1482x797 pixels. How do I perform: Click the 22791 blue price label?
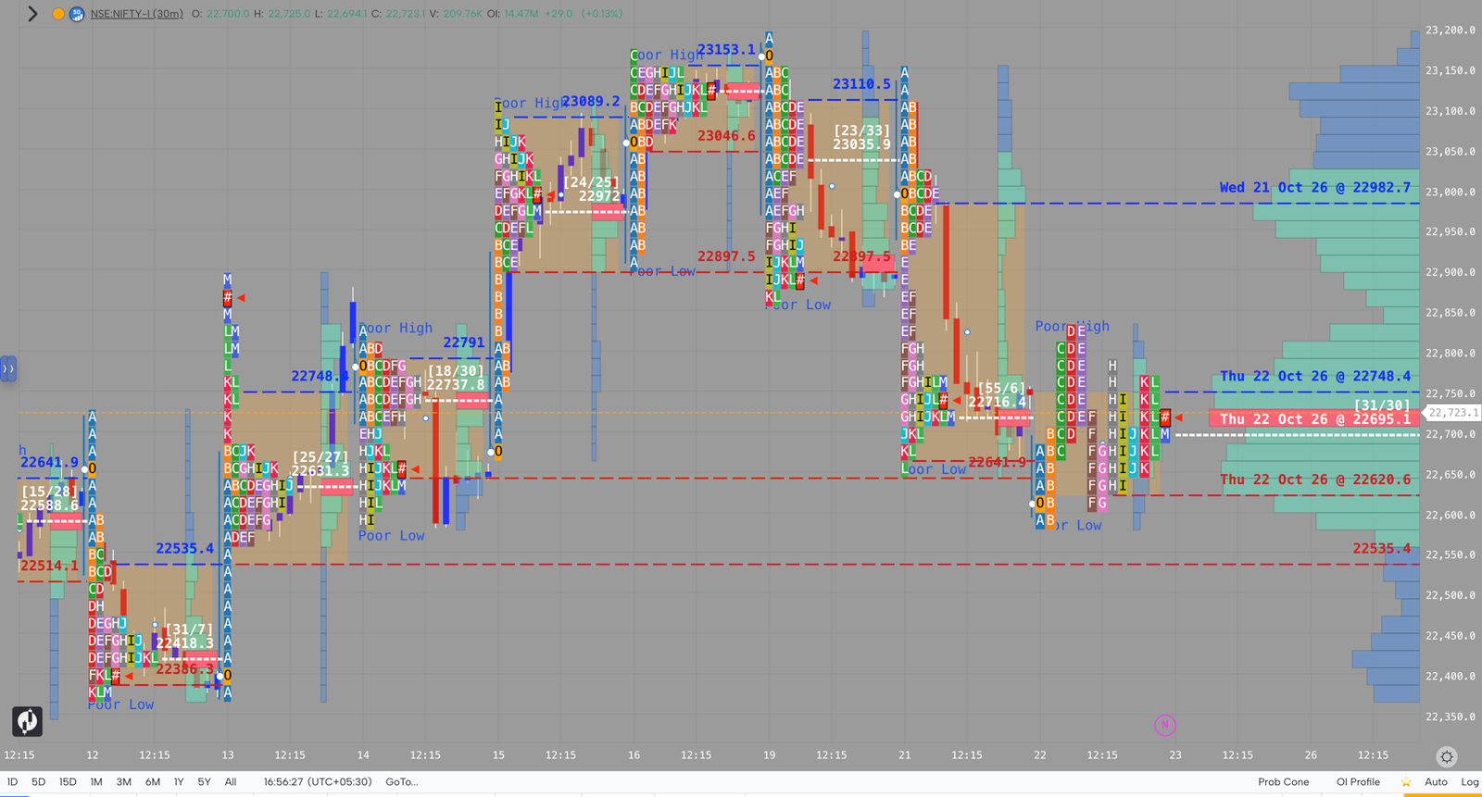463,342
